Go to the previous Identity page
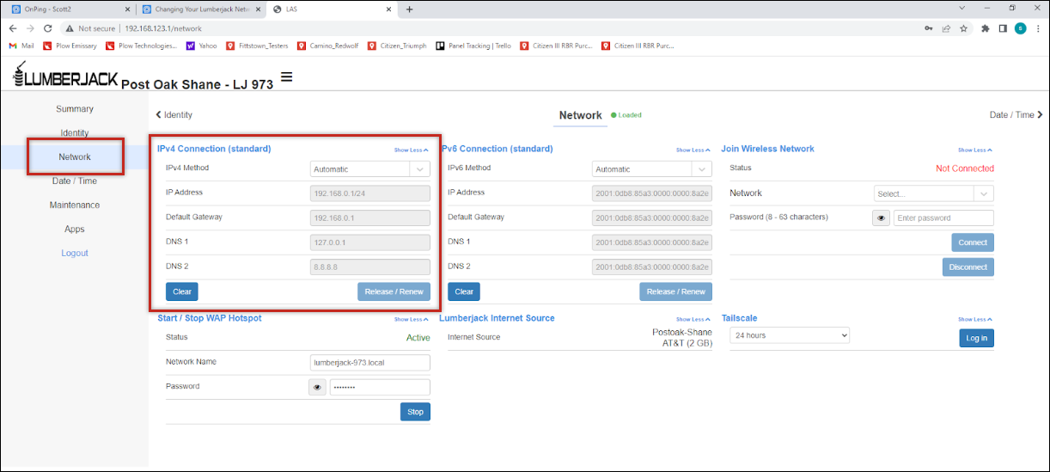Viewport: 1050px width, 472px height. pyautogui.click(x=174, y=115)
